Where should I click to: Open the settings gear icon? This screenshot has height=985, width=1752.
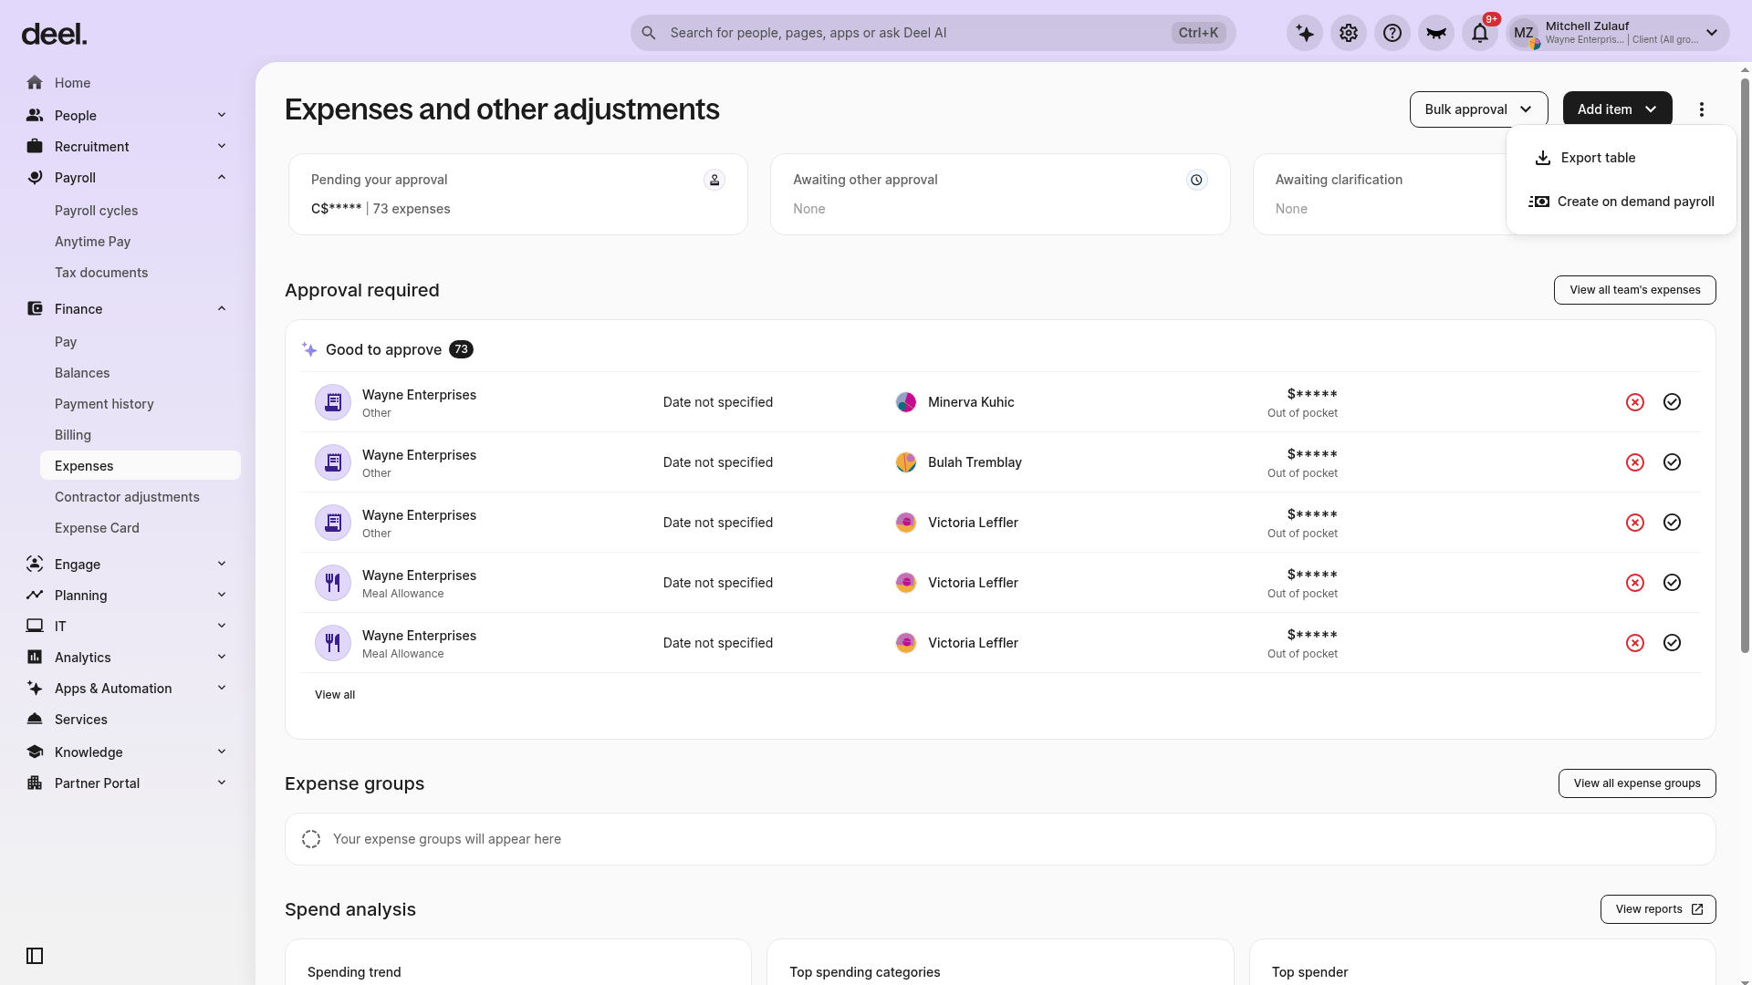(1349, 33)
